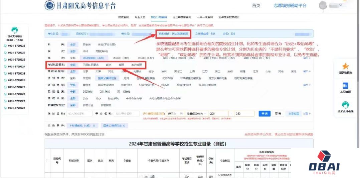This screenshot has width=360, height=178.
Task: Open the star favorites icon in right sidebar
Action: click(346, 66)
